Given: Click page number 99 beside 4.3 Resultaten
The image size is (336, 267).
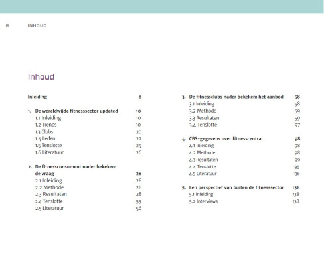Looking at the screenshot, I should [297, 160].
